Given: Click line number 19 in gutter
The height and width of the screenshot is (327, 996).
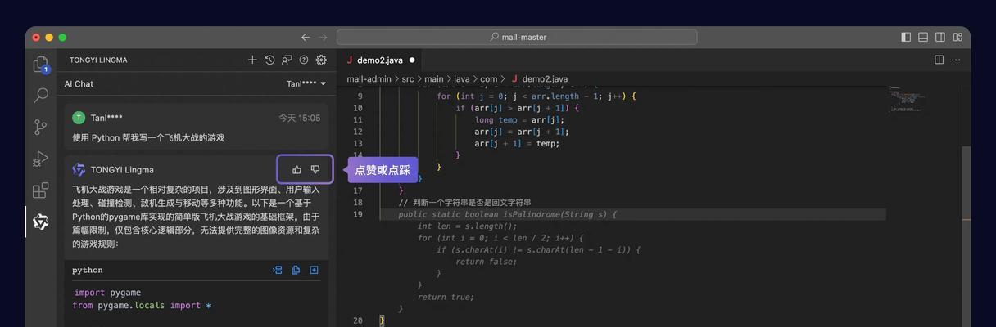Looking at the screenshot, I should pos(358,214).
